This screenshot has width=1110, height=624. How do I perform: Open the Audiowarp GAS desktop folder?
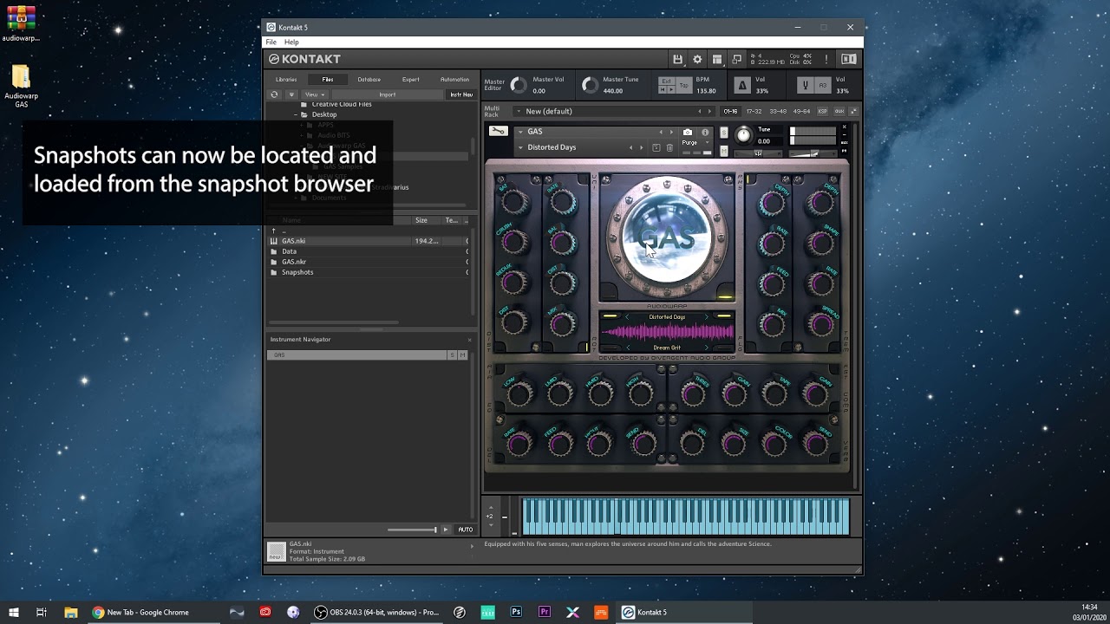[x=21, y=86]
